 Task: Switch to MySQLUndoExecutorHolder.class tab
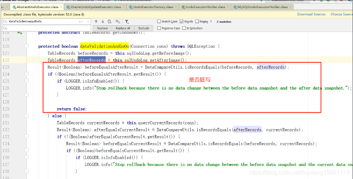(262, 7)
